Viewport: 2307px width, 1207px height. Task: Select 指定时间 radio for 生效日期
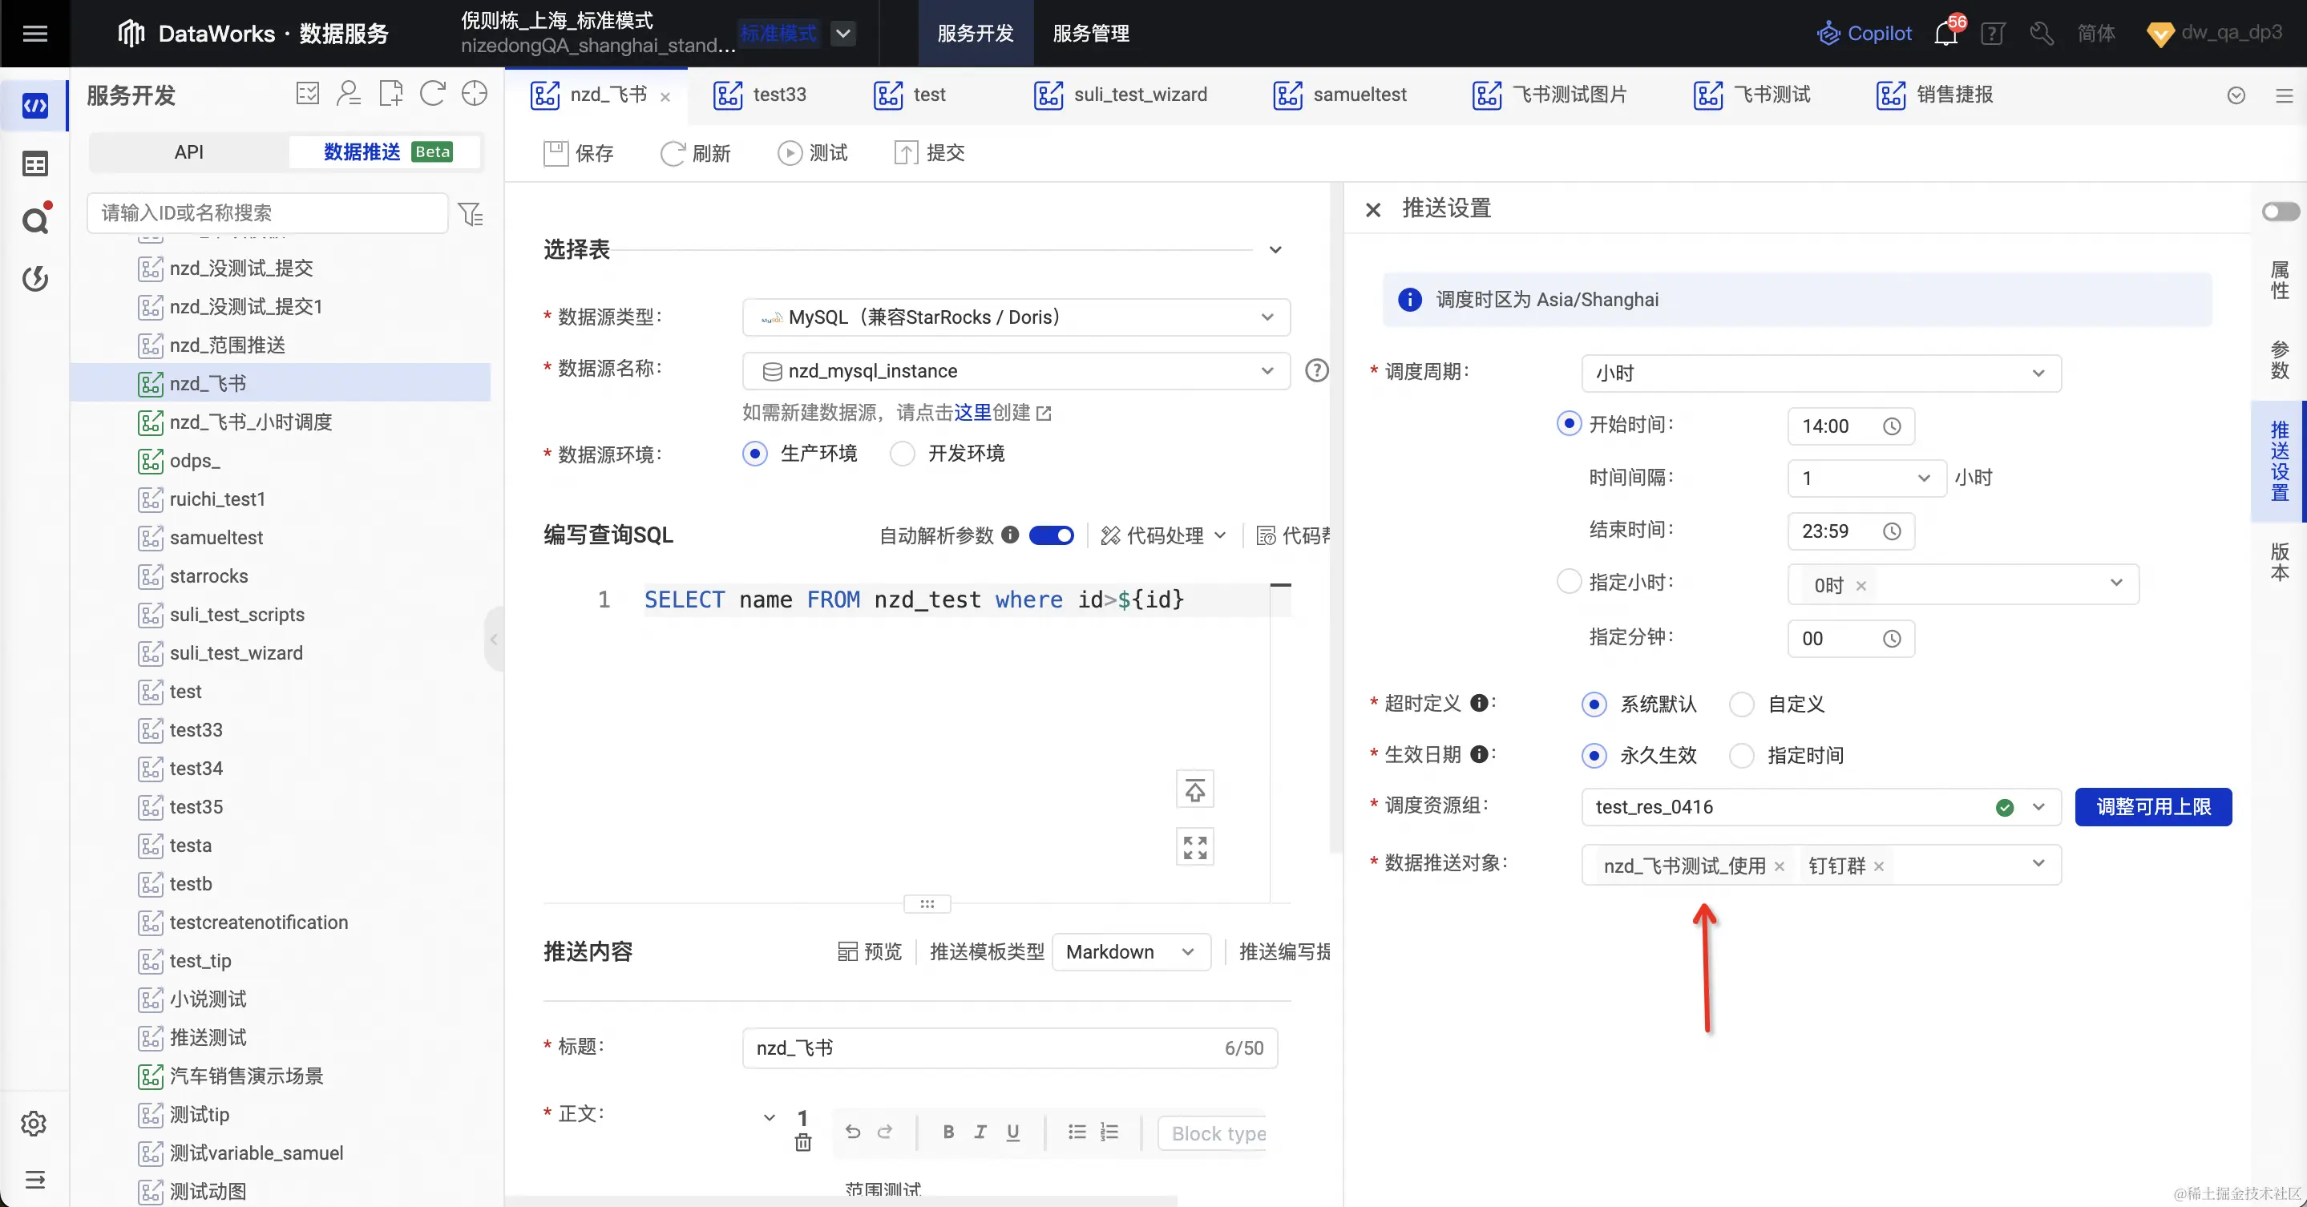[x=1742, y=756]
